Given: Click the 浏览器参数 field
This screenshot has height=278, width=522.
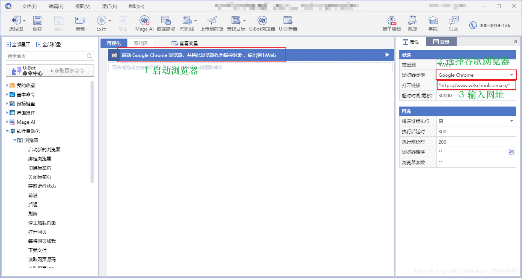Looking at the screenshot, I should (x=476, y=162).
